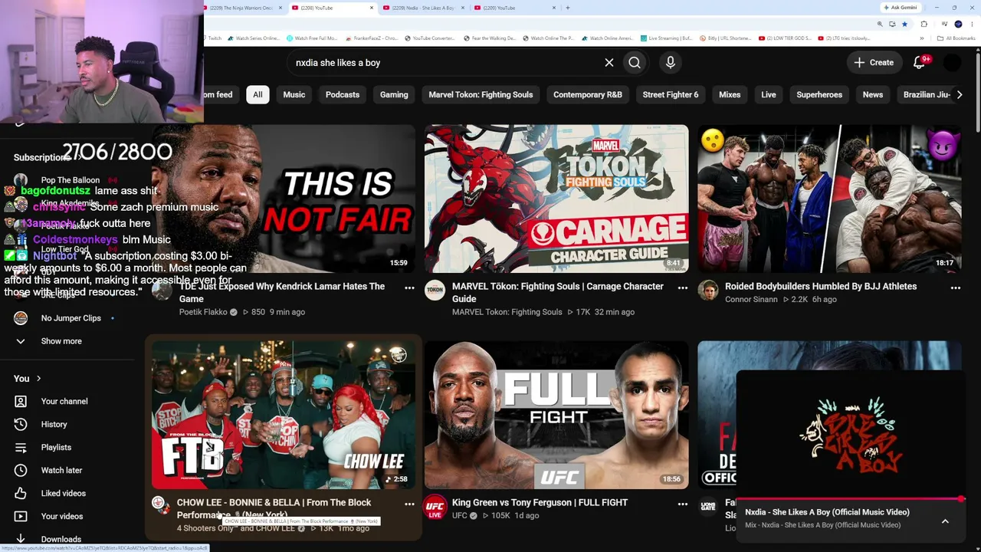
Task: Bookmark this page with star icon
Action: 904,25
